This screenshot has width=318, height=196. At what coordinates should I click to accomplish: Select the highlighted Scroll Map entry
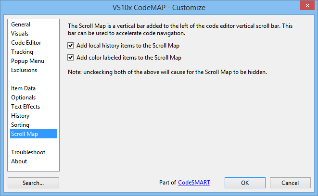[x=34, y=134]
